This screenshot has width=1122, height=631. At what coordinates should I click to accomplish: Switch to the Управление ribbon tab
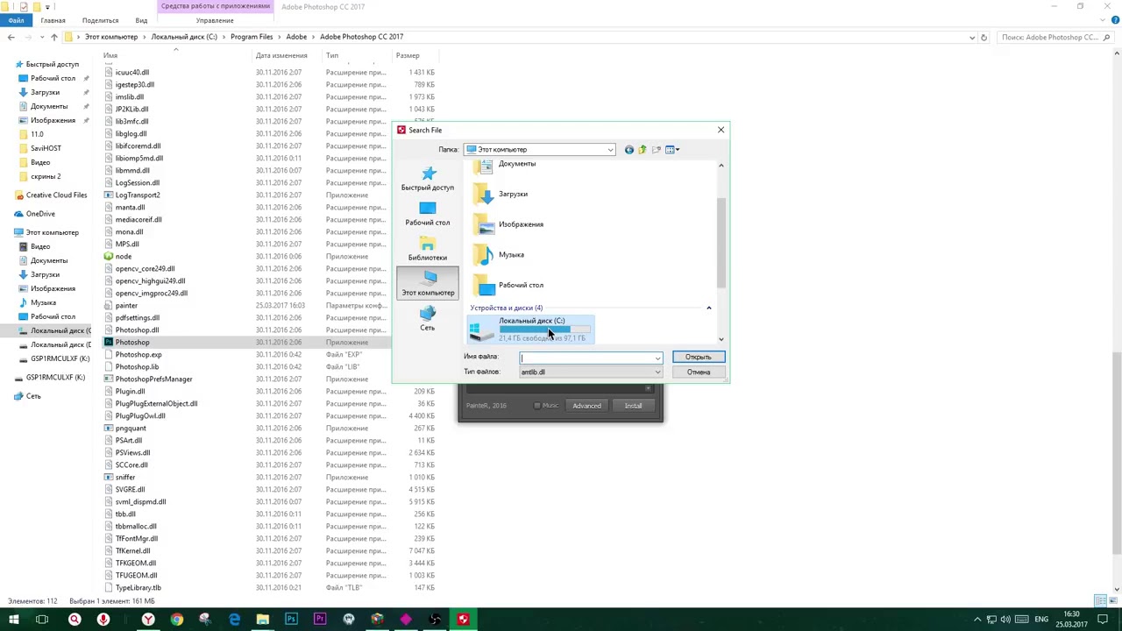215,20
